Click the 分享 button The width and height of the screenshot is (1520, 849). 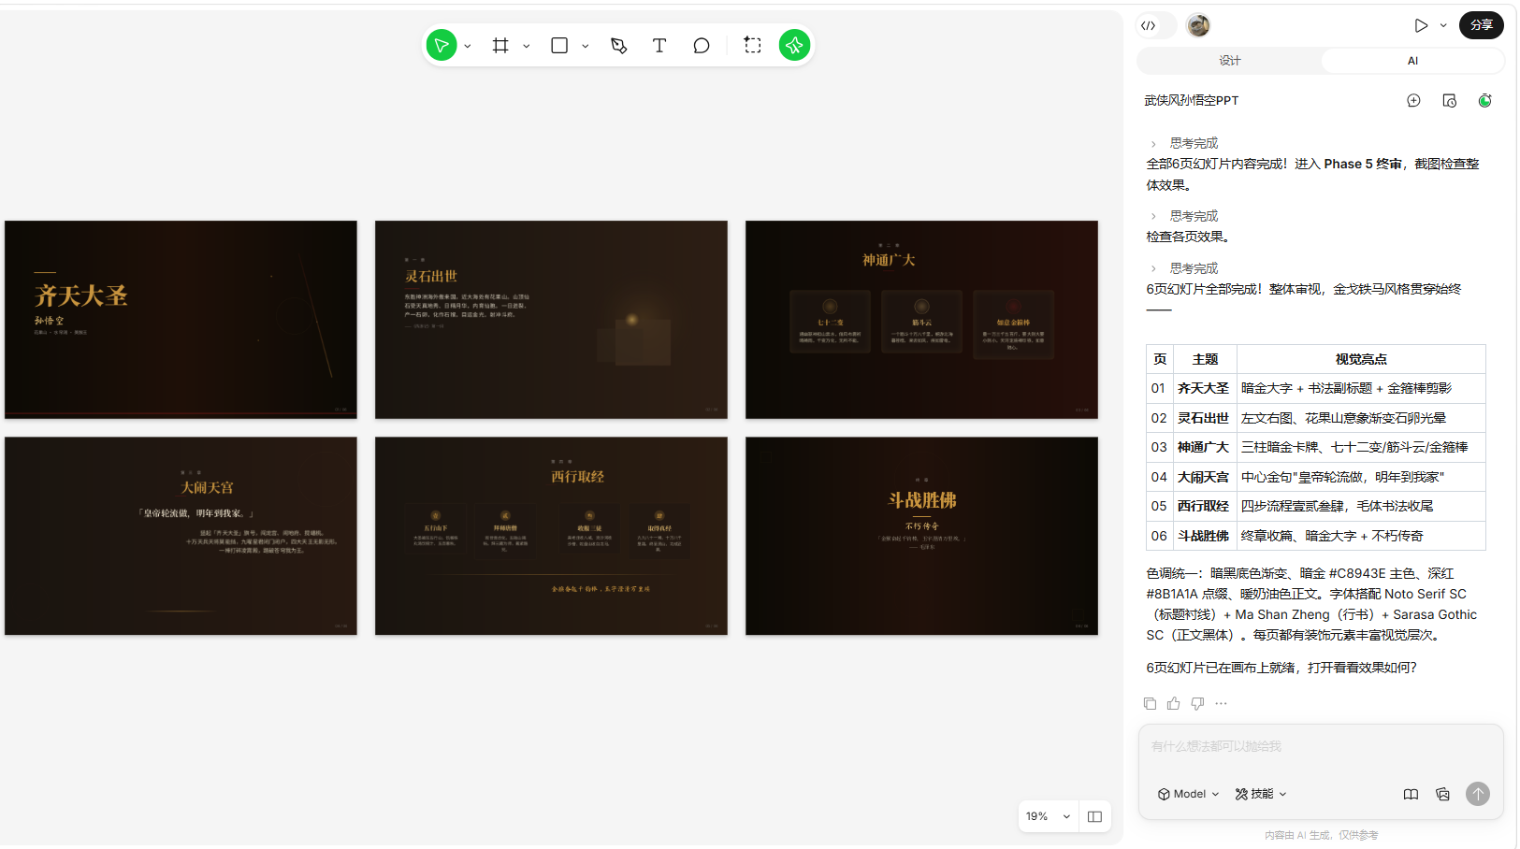coord(1482,25)
